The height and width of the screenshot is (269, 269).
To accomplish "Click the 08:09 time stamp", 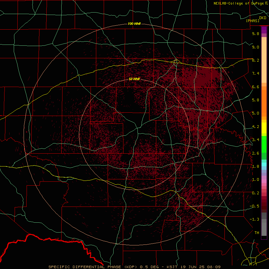I will (213, 267).
